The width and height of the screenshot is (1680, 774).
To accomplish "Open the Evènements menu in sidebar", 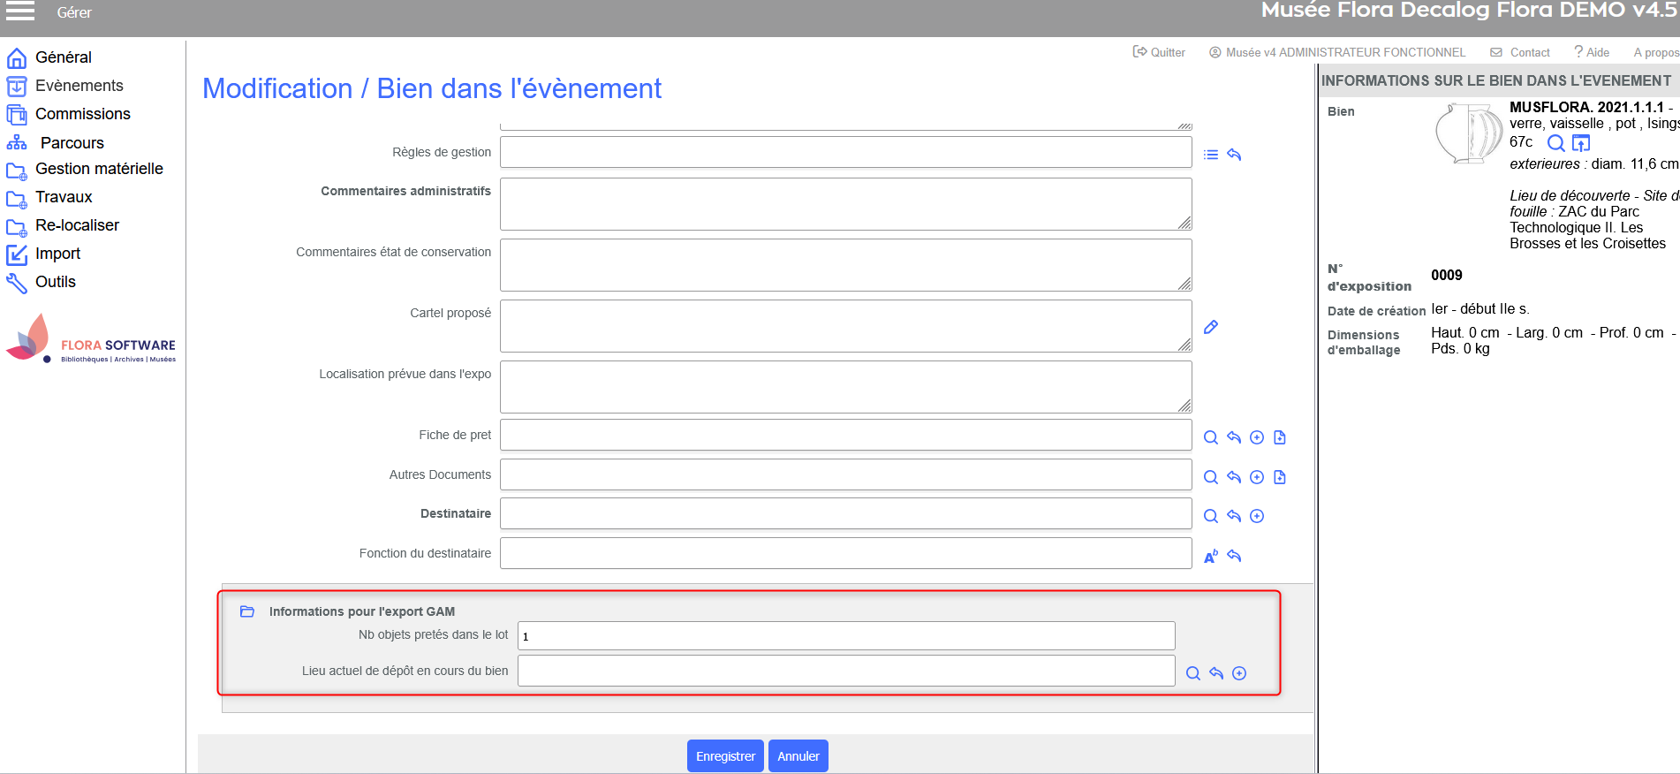I will pos(79,86).
